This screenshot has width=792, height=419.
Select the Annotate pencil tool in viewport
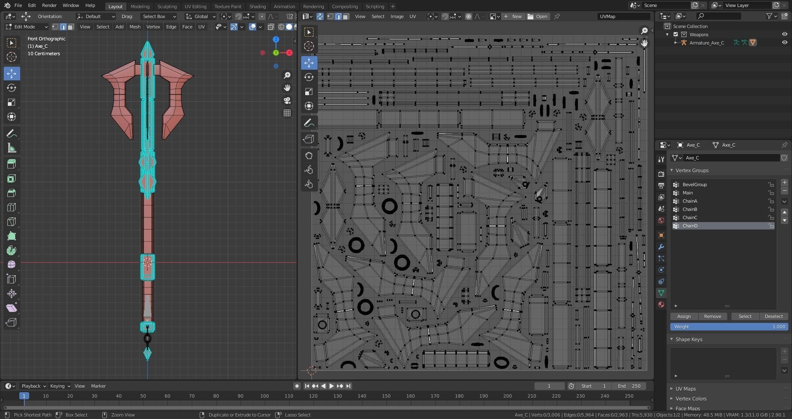point(12,133)
